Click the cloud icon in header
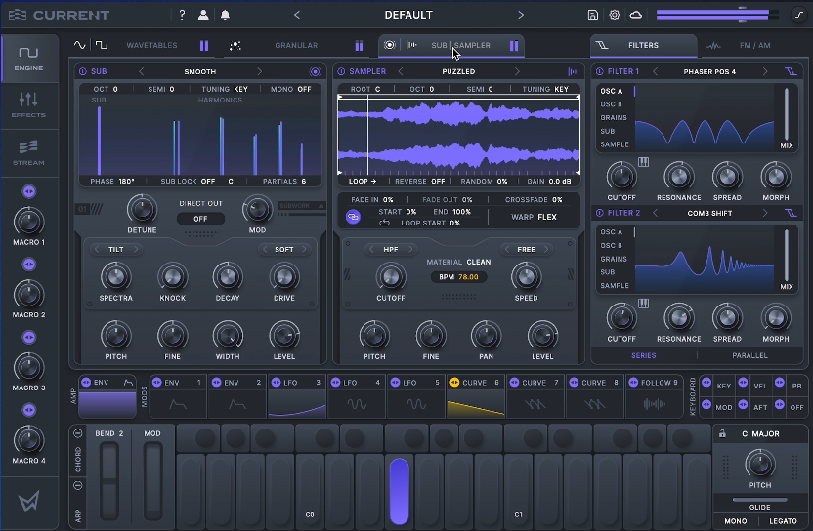Viewport: 813px width, 531px height. pyautogui.click(x=636, y=15)
